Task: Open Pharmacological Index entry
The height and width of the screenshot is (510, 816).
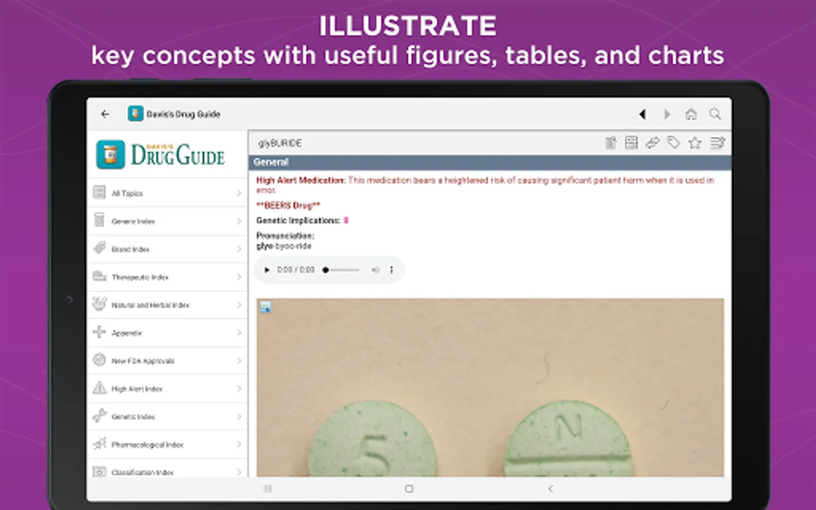Action: (168, 444)
